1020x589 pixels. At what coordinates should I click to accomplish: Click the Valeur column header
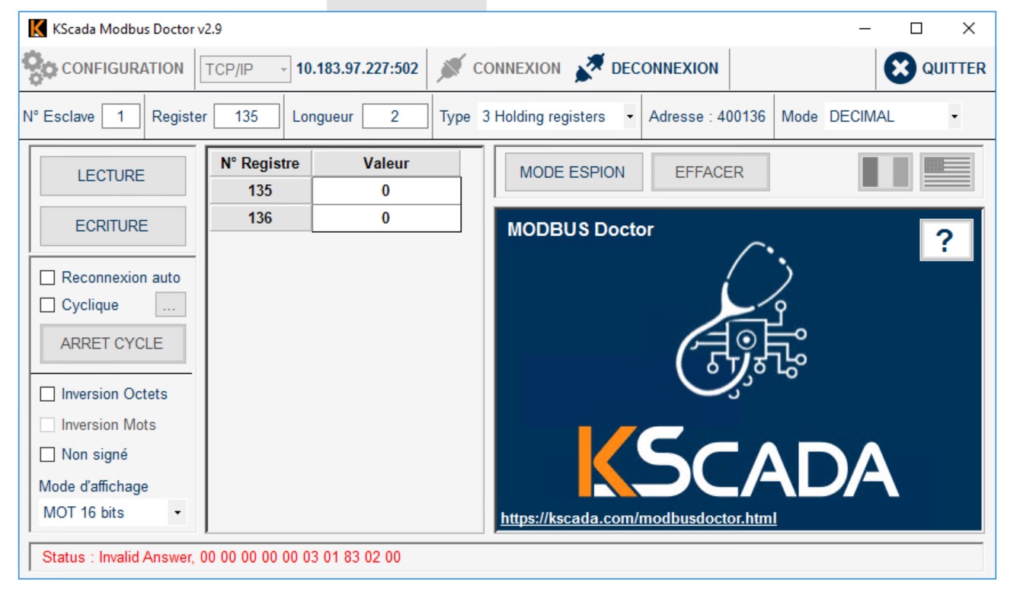tap(386, 164)
